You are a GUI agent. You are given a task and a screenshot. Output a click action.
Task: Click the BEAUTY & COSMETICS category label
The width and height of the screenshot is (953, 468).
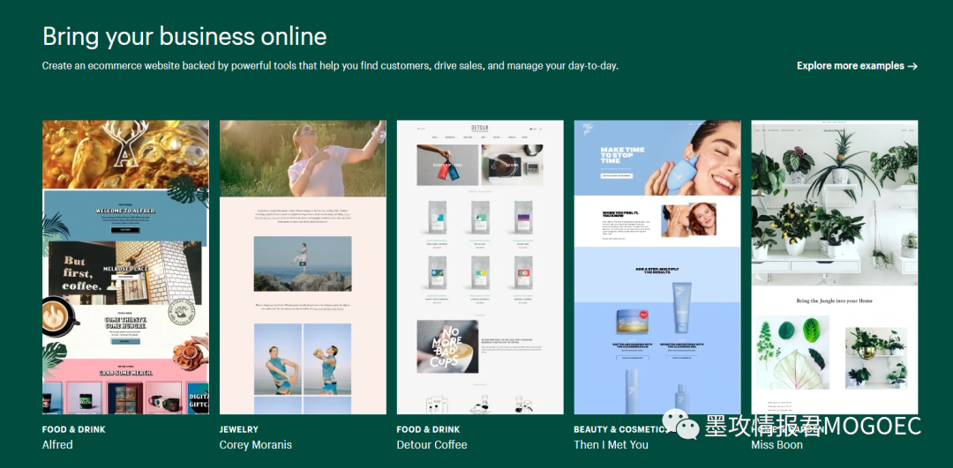pos(621,429)
